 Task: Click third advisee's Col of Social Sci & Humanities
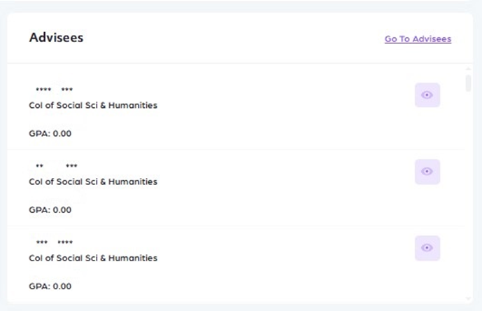pos(92,258)
